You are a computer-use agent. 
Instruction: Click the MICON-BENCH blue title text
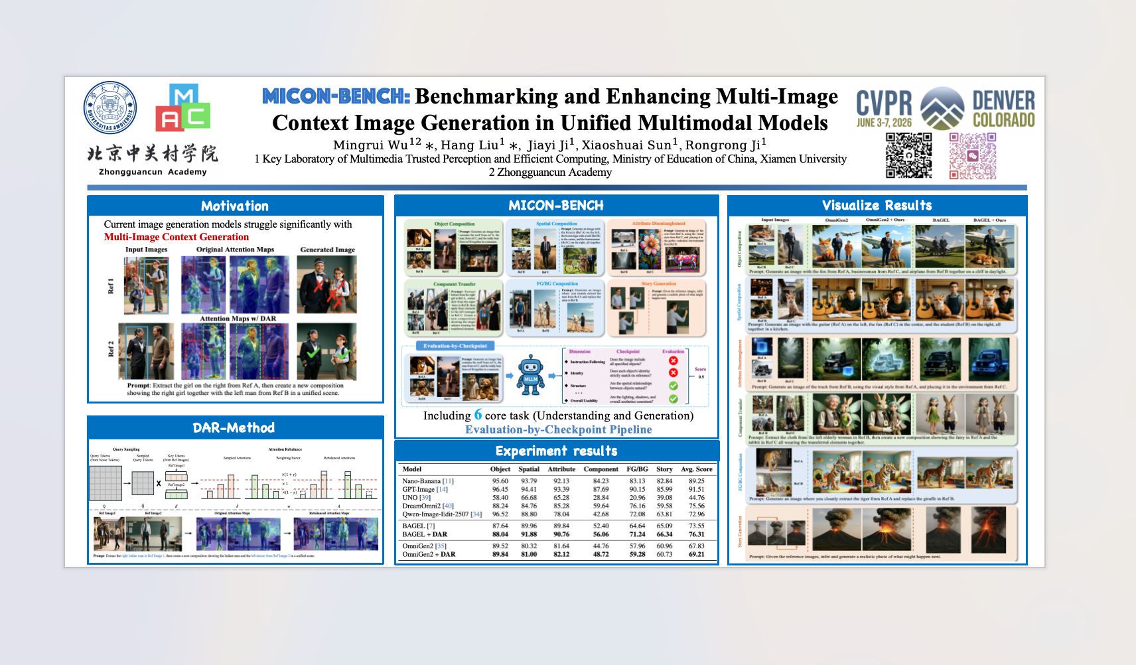(x=336, y=96)
